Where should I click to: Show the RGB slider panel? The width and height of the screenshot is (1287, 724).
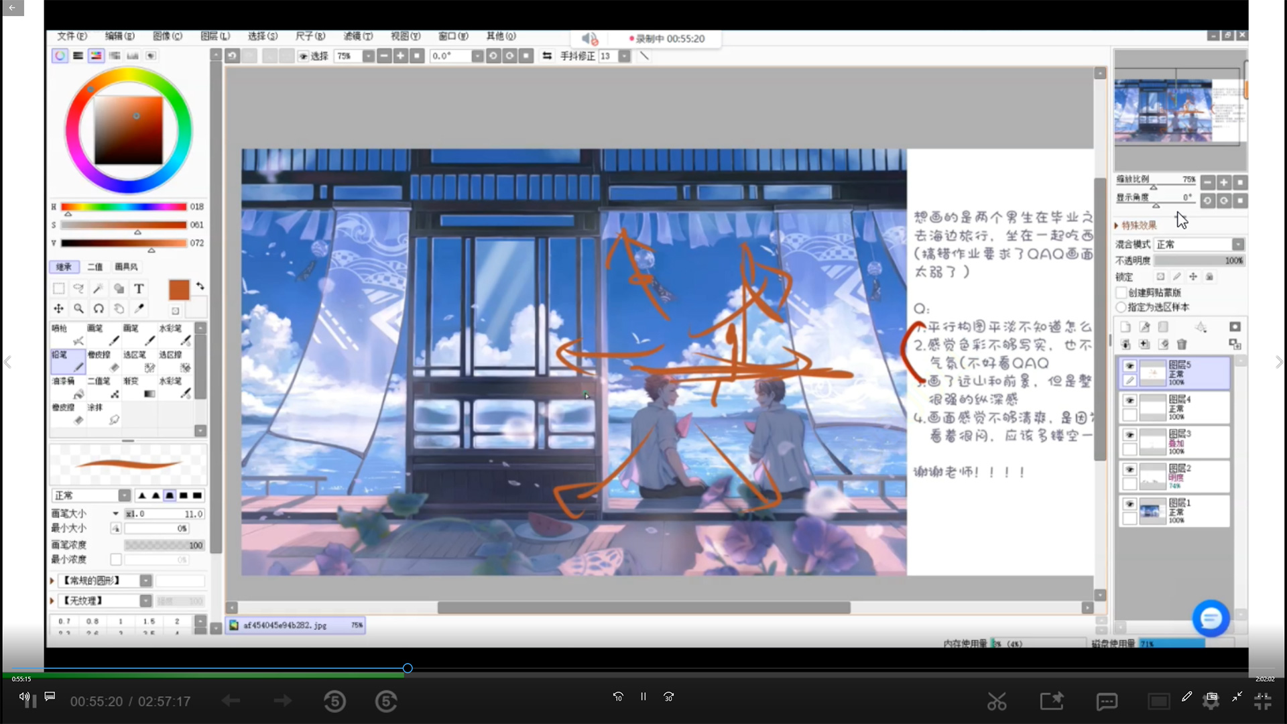click(x=78, y=56)
